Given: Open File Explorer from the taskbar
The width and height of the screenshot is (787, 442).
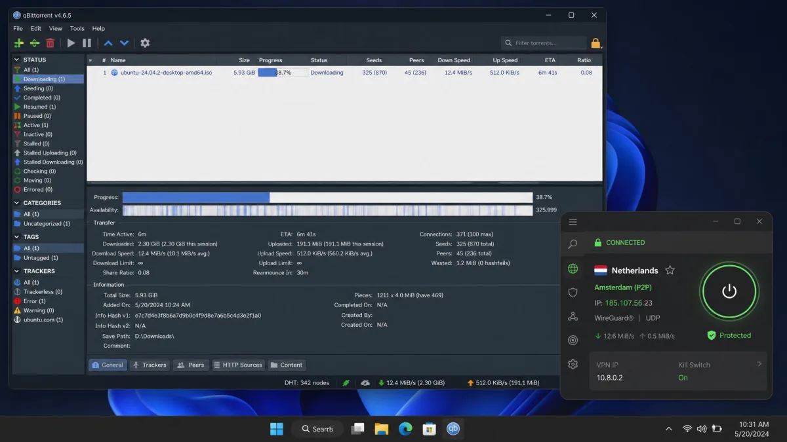Looking at the screenshot, I should (x=382, y=429).
